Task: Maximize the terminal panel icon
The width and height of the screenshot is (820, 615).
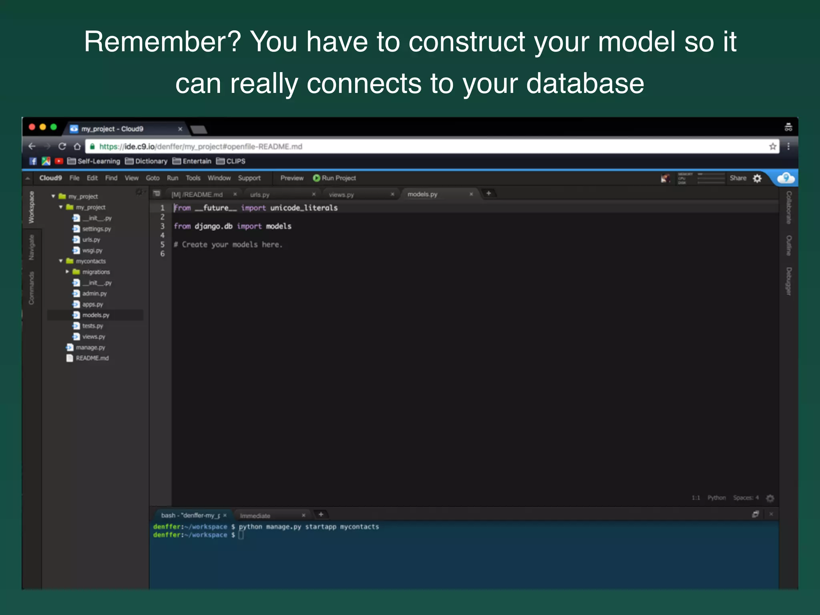Action: [x=755, y=514]
